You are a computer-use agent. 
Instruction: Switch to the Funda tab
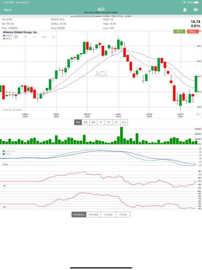coord(123,214)
